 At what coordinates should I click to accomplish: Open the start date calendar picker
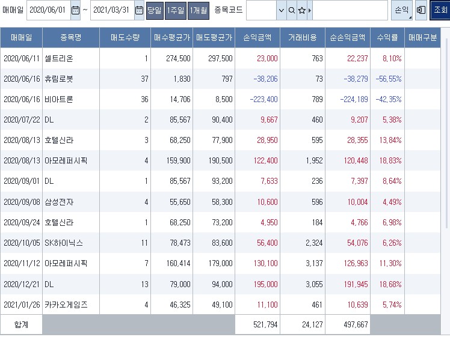click(x=75, y=10)
